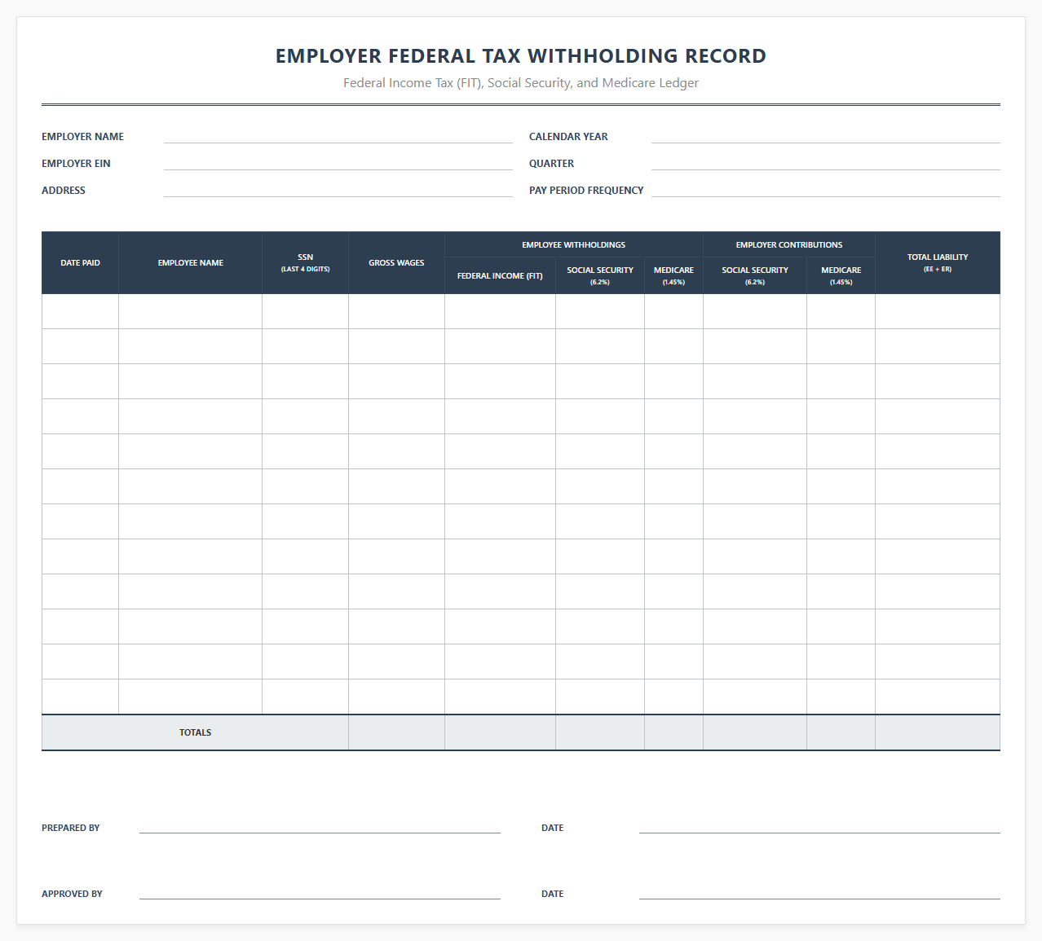
Task: Click the Employer Contributions group header
Action: [x=789, y=244]
